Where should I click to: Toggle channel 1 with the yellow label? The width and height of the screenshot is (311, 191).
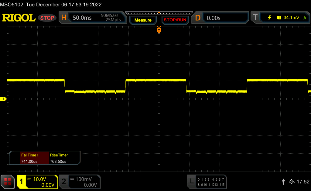22,182
